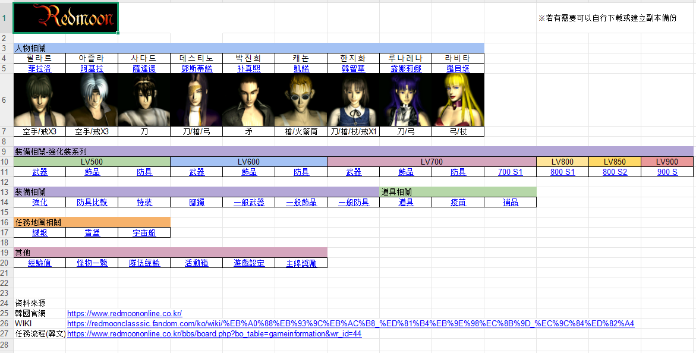696x353 pixels.
Task: Open the redmoonclasssic.fandom.com WIKI link
Action: [351, 323]
